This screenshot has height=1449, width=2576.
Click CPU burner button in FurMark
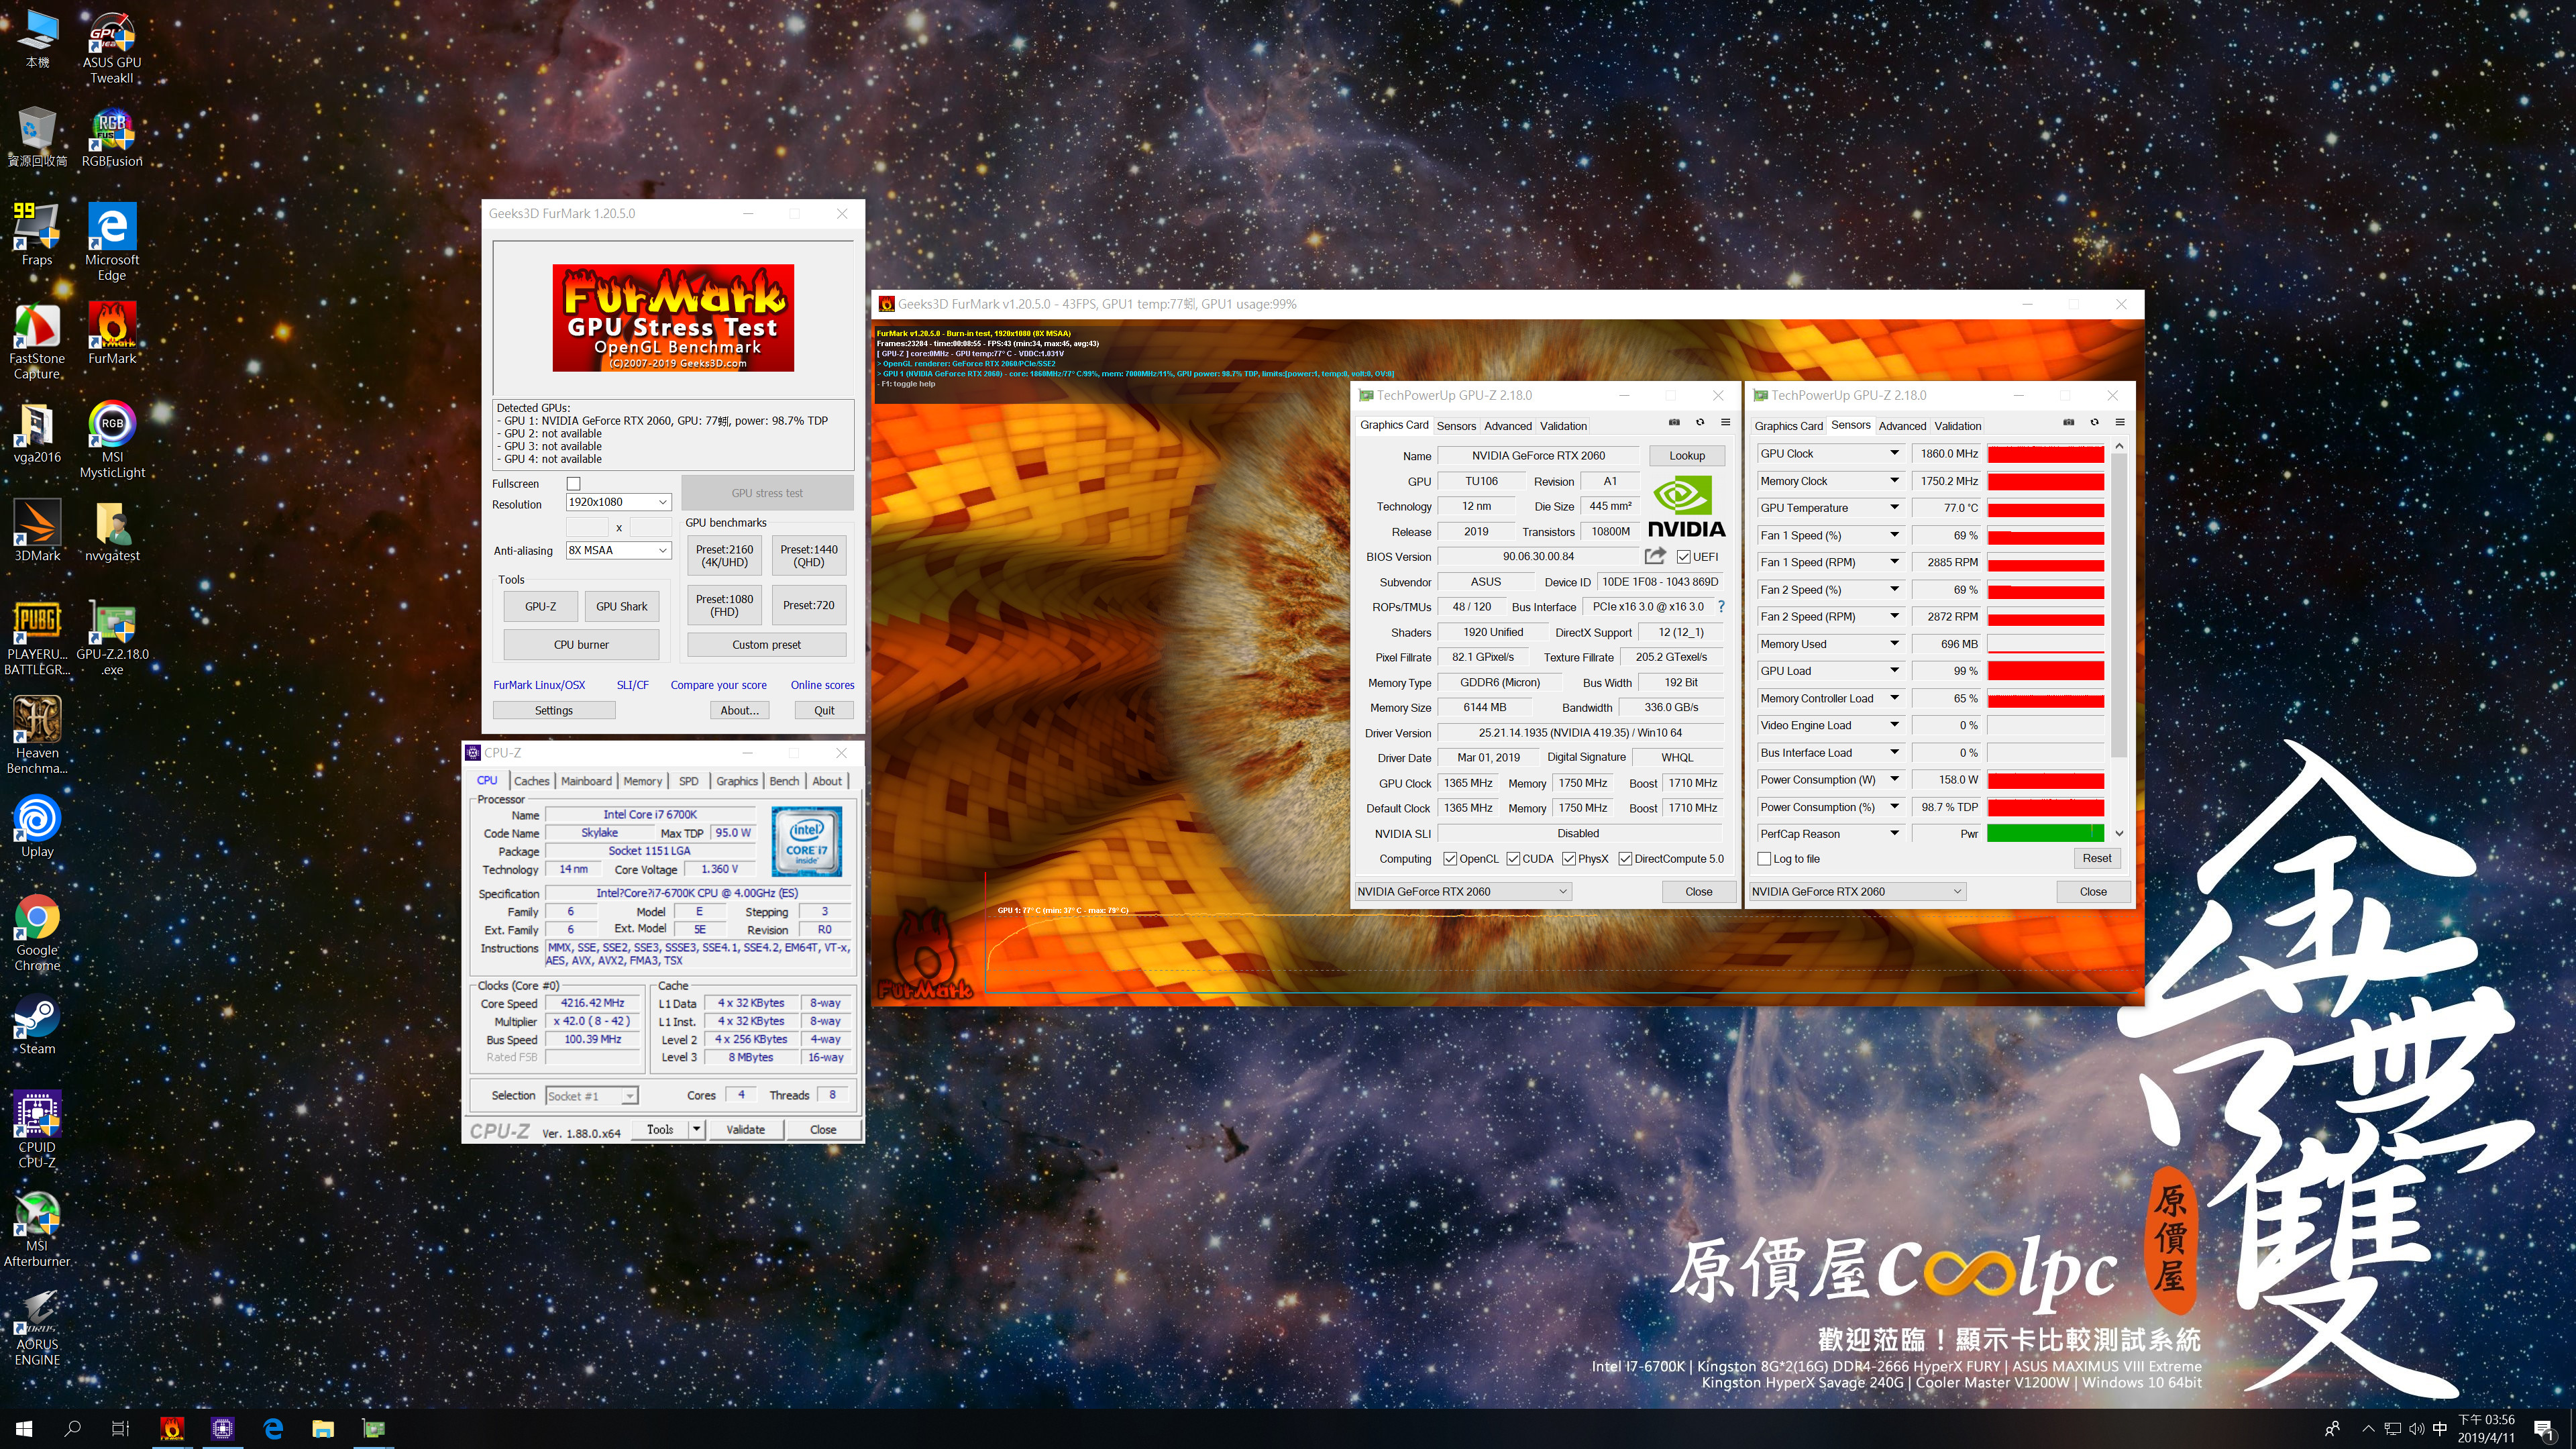tap(581, 645)
